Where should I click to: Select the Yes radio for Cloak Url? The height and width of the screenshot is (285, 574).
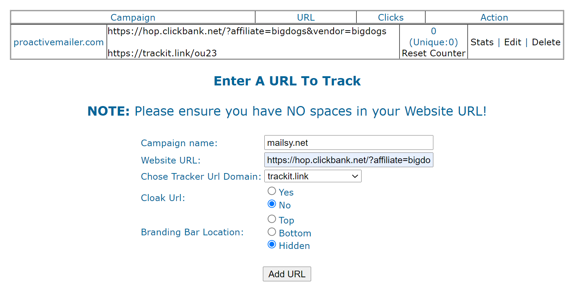coord(272,191)
